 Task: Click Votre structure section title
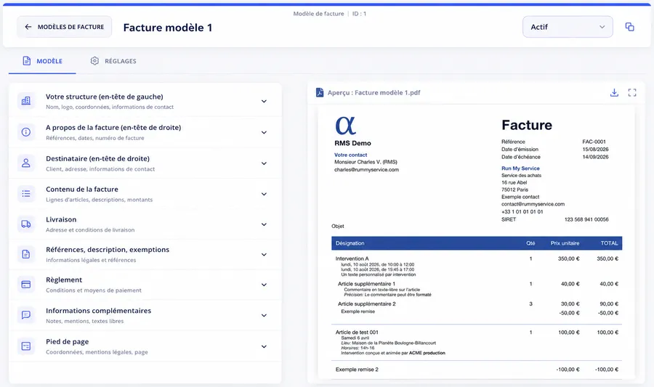coord(104,97)
